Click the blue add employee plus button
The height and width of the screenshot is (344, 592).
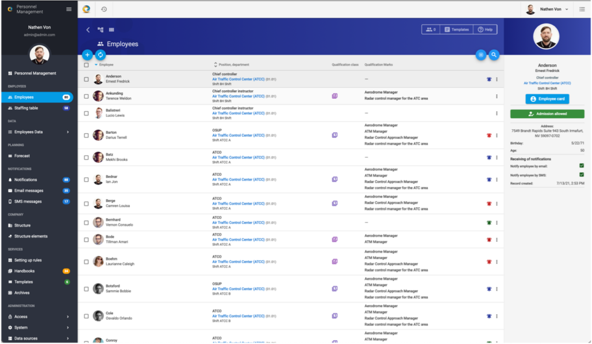pos(87,55)
